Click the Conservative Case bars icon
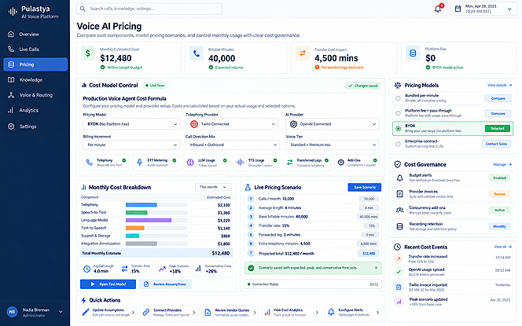This screenshot has width=522, height=326. pyautogui.click(x=198, y=269)
